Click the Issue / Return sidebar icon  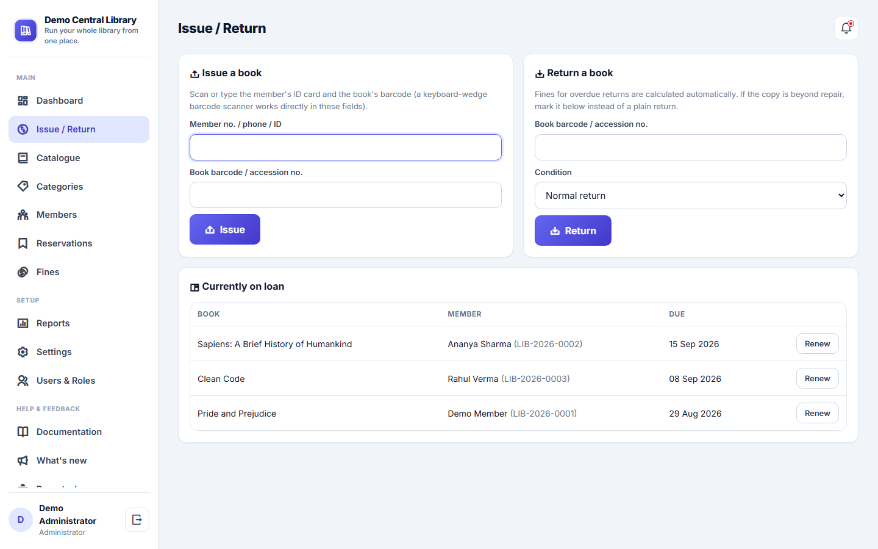coord(23,129)
